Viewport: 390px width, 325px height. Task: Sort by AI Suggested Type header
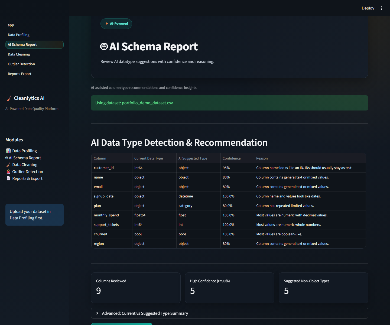199,158
